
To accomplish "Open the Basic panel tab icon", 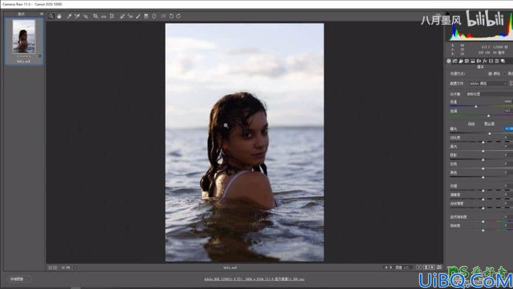I will click(x=449, y=61).
